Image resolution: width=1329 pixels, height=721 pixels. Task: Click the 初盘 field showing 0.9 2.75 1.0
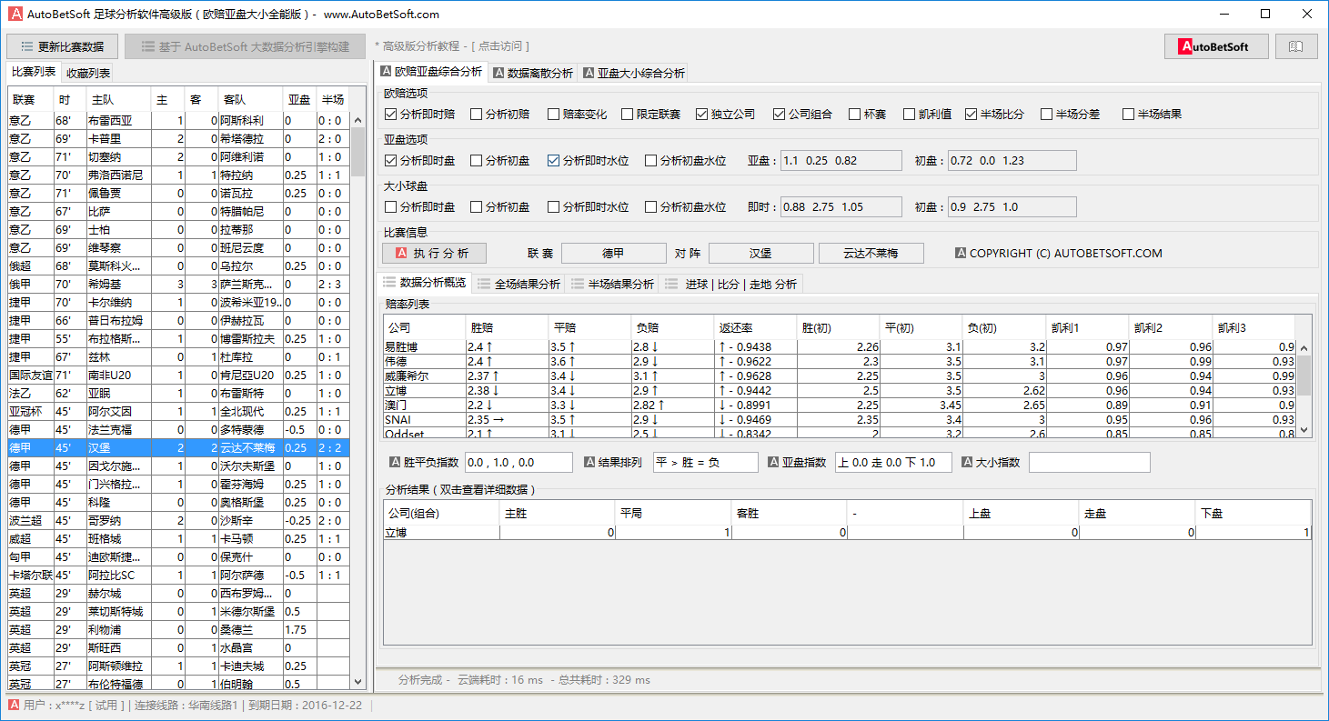pyautogui.click(x=1012, y=207)
